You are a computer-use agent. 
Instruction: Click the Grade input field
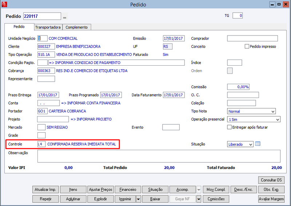click(41, 135)
